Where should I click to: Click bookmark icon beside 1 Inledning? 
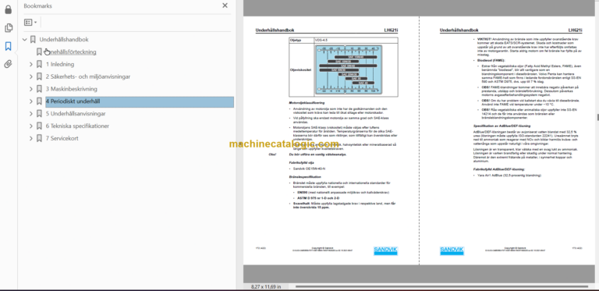click(x=39, y=64)
